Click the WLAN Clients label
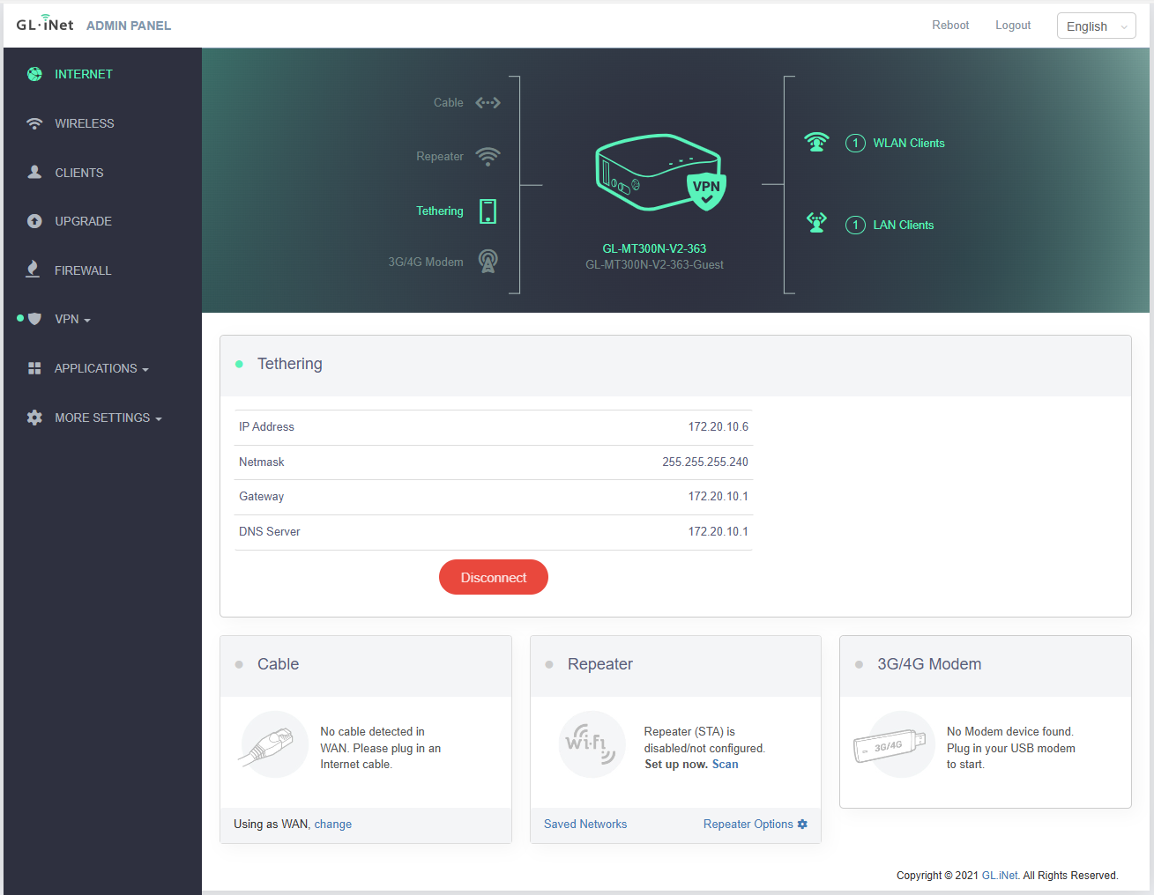Image resolution: width=1154 pixels, height=895 pixels. (x=909, y=143)
